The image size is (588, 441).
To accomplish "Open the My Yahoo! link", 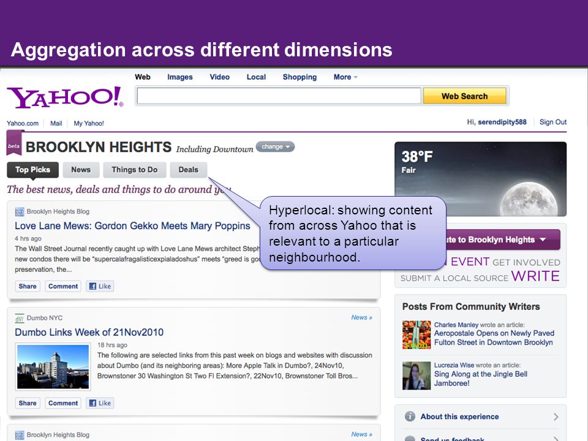I will click(89, 123).
